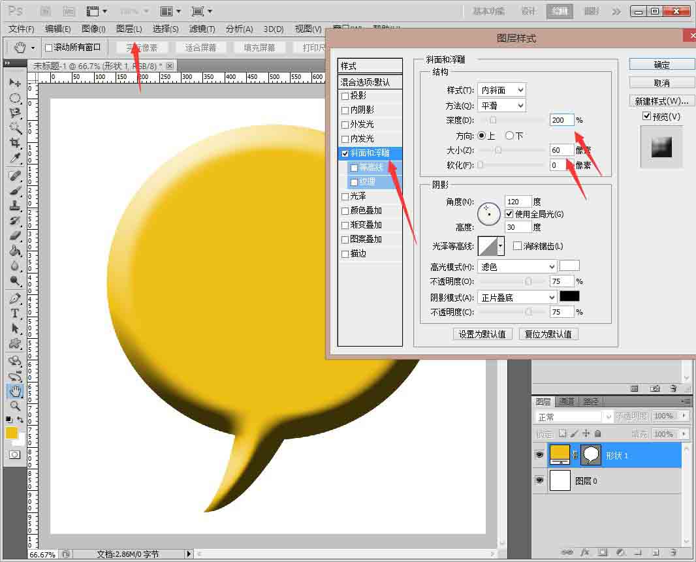This screenshot has height=562, width=696.
Task: Open the 样式 style dropdown (内斜面)
Action: pos(501,90)
